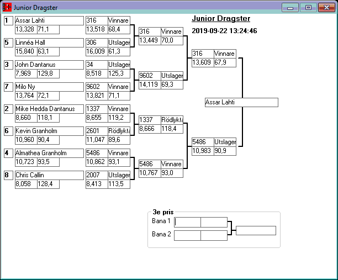This screenshot has width=338, height=280.
Task: Select the Mike Hedda Dantanus name field
Action: [x=49, y=109]
